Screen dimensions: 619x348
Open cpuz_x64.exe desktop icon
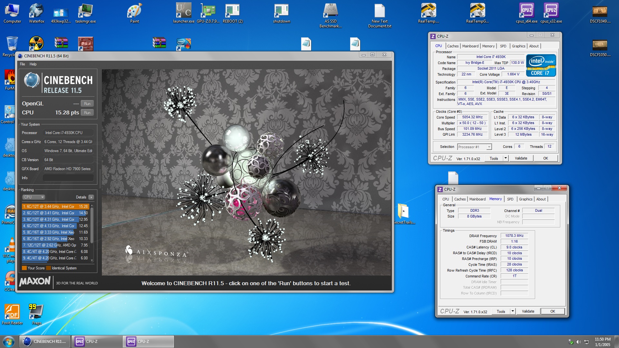(526, 14)
